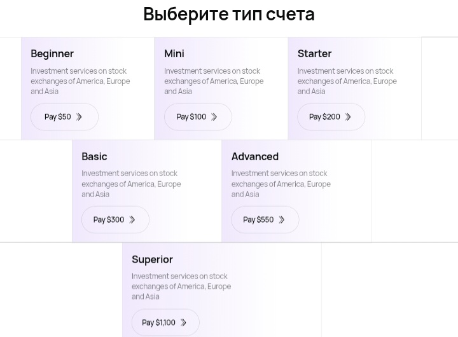Click the Superior card description text
458x337 pixels.
pos(181,286)
